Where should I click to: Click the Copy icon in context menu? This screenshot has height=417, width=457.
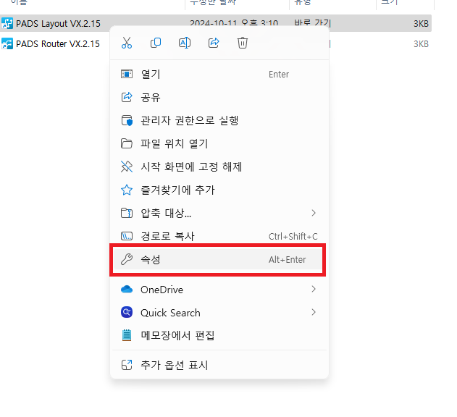156,43
